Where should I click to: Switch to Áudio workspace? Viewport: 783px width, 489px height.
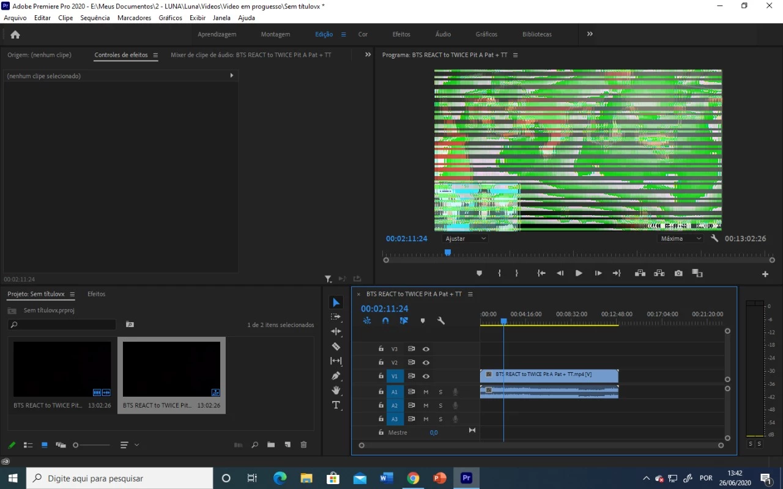[x=443, y=34]
